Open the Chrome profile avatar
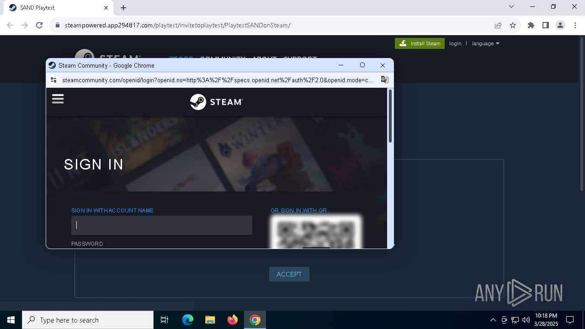The height and width of the screenshot is (329, 585). click(560, 25)
